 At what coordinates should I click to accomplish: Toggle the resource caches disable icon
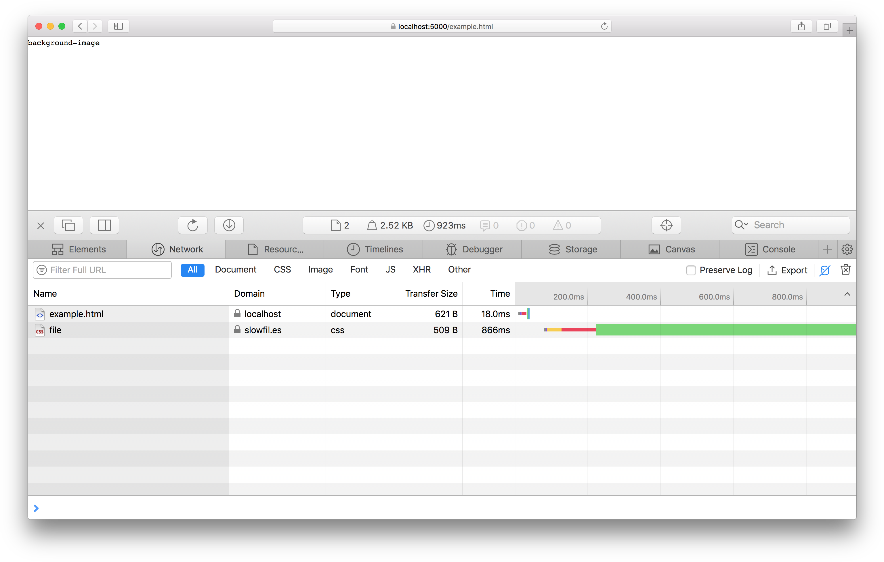coord(824,270)
